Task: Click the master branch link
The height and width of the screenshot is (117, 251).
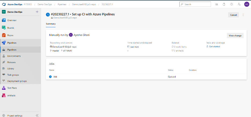Action: [56, 51]
